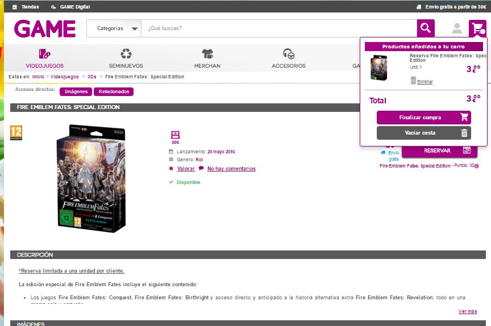Viewport: 491px width, 326px height.
Task: Expand description with 'Ver más'
Action: click(x=468, y=311)
